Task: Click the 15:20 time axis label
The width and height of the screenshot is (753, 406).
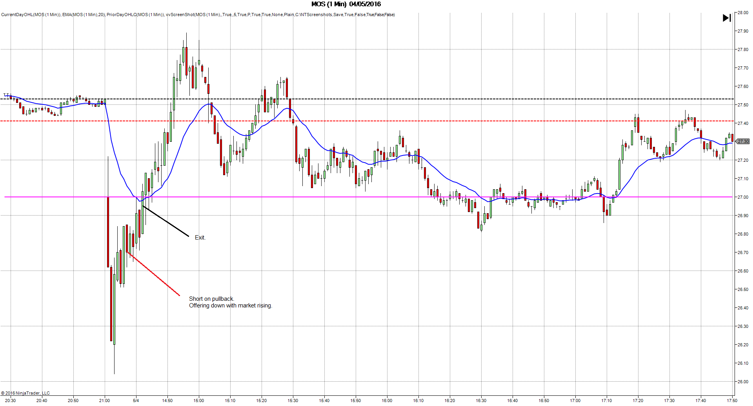Action: [x=262, y=401]
